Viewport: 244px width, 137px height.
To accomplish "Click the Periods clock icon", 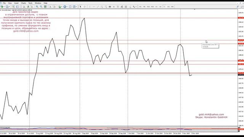I will (65, 7).
